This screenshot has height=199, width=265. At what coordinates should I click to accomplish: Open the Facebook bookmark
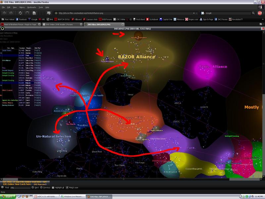coord(21,19)
